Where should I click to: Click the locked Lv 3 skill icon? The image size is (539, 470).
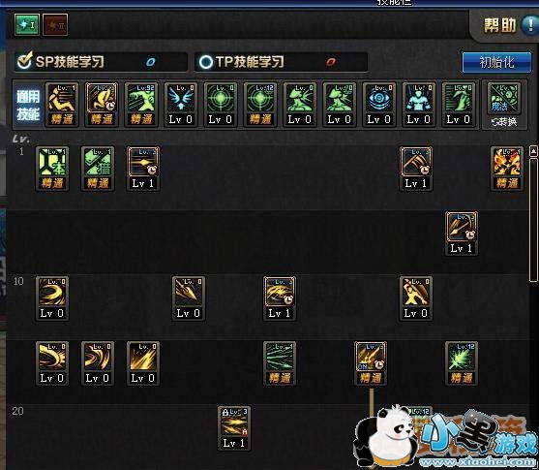tap(234, 422)
